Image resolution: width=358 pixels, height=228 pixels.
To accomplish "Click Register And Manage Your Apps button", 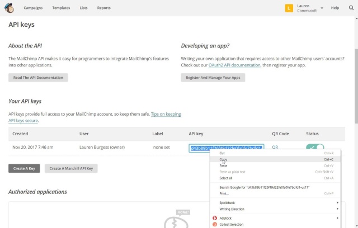I will (x=213, y=78).
